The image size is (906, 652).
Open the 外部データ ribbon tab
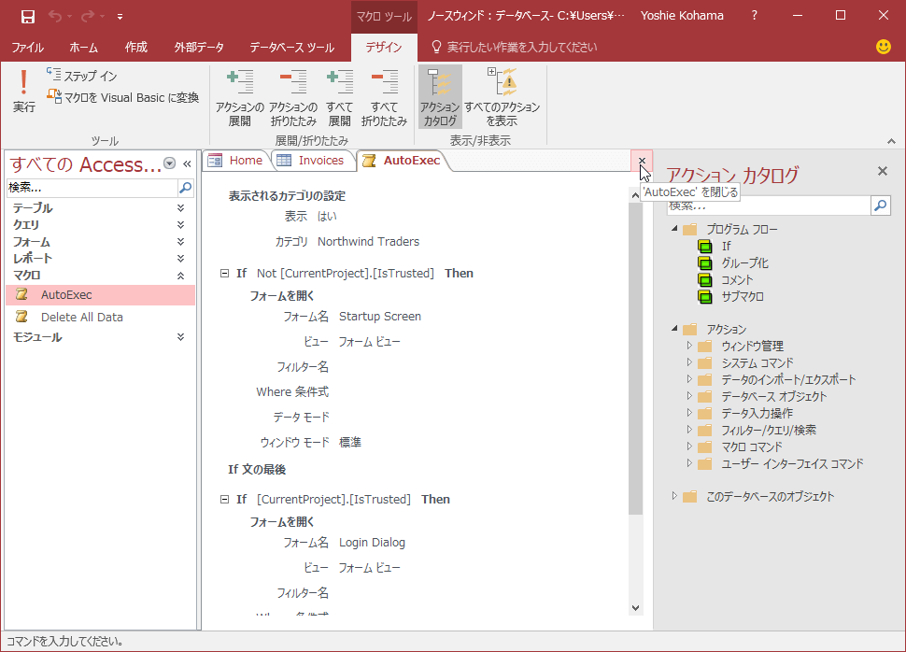(x=199, y=48)
